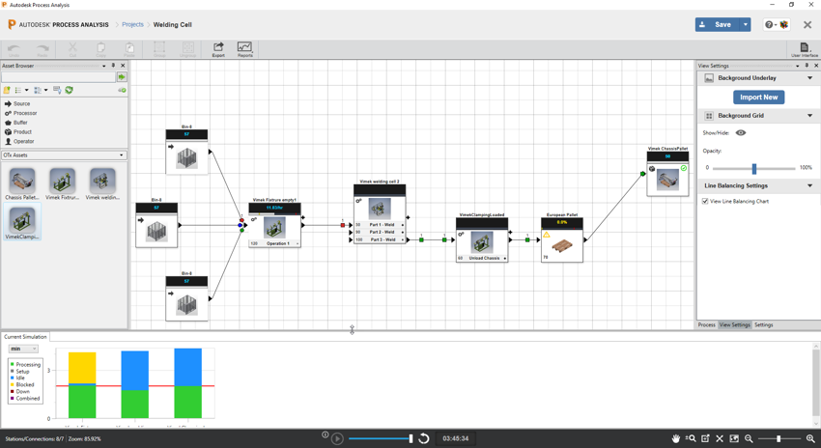Click the Cut toolbar icon

click(72, 49)
